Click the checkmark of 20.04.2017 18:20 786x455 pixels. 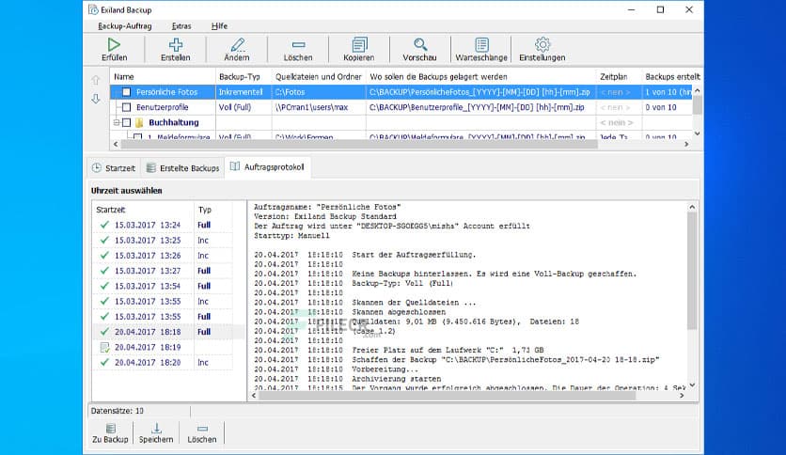[104, 362]
